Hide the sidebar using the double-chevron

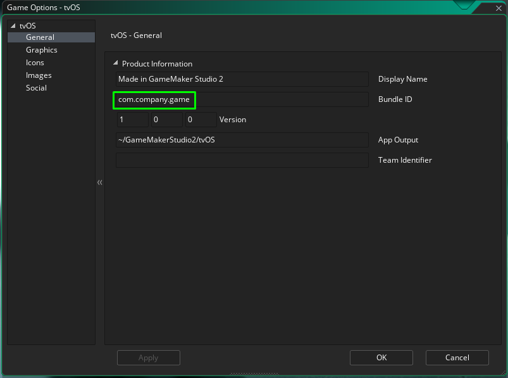[99, 182]
